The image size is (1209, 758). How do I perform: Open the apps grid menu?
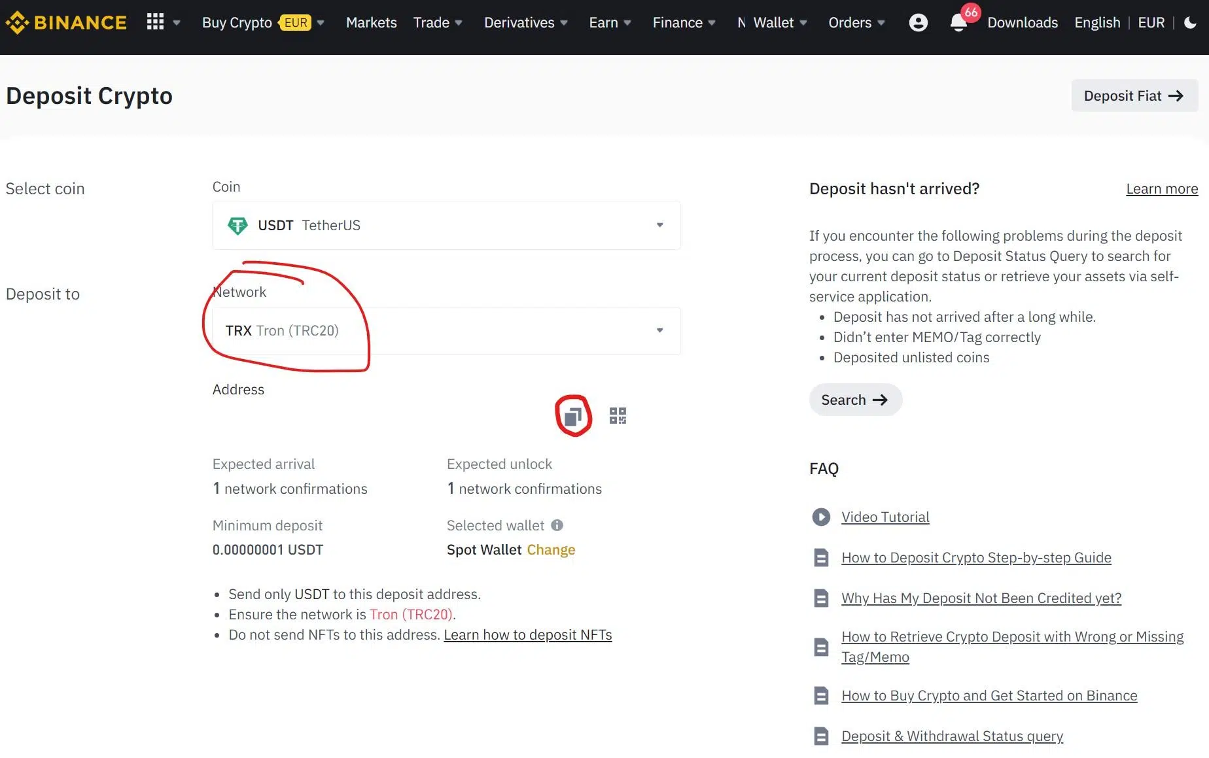(155, 22)
